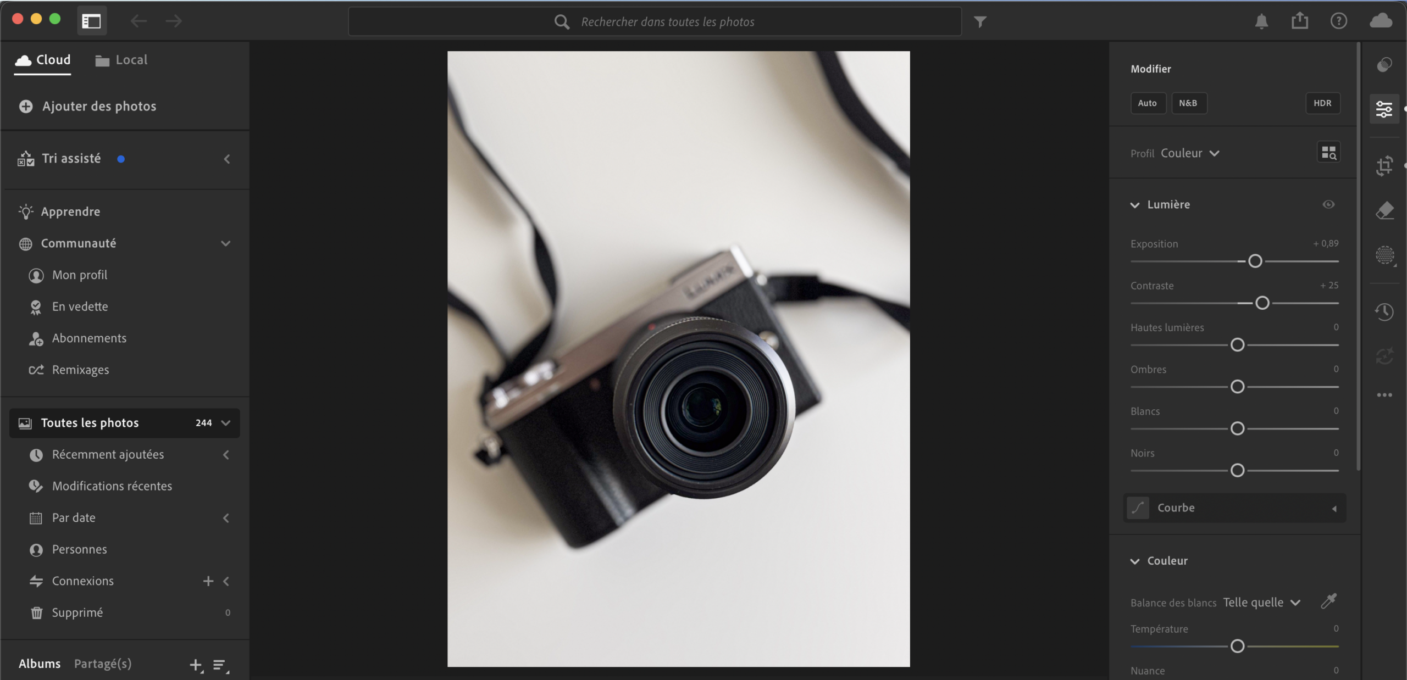Toggle HDR editing mode

pos(1322,103)
